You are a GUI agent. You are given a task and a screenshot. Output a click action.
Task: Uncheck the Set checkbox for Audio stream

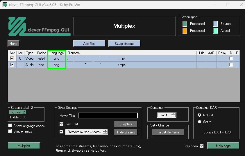(12, 65)
